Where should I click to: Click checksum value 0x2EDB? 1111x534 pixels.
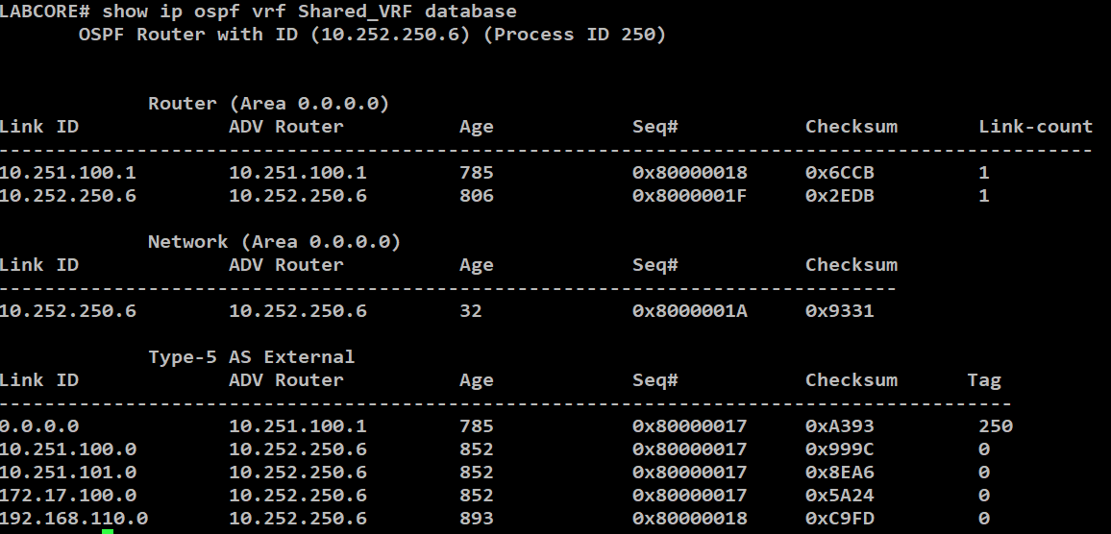[x=840, y=196]
